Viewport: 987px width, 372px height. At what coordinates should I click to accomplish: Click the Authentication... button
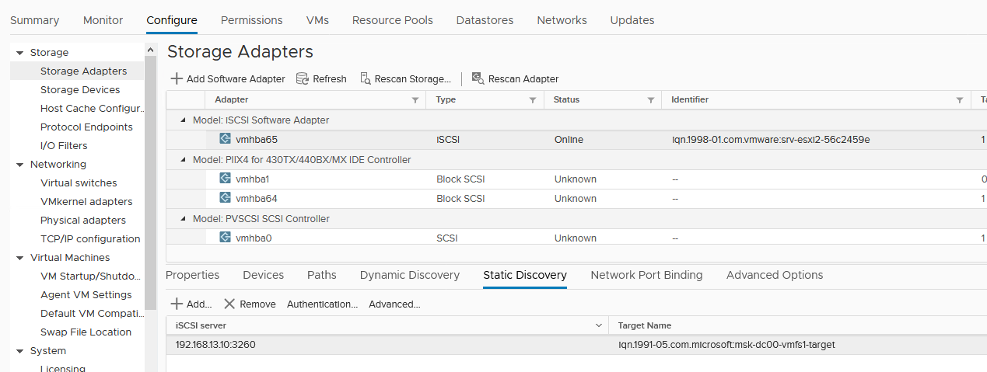(322, 304)
